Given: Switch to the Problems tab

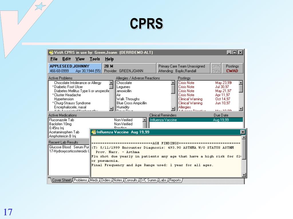Looking at the screenshot, I should [x=80, y=180].
